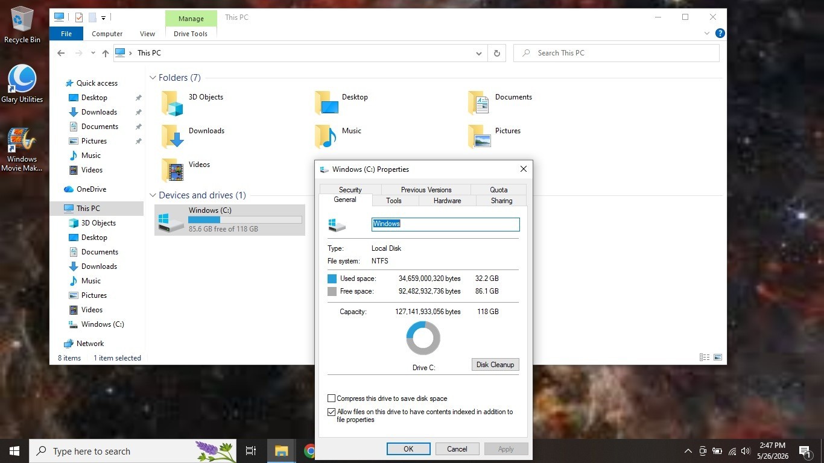Open the Drive Tools ribbon tab
This screenshot has width=824, height=463.
click(x=191, y=34)
